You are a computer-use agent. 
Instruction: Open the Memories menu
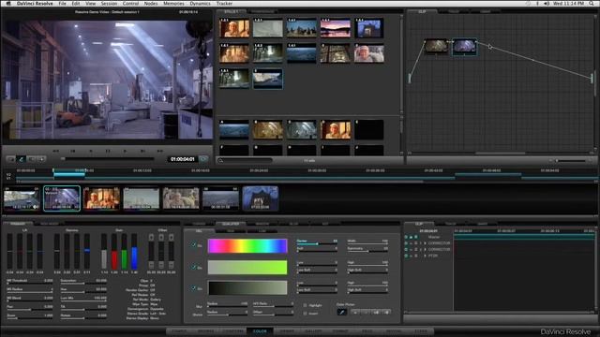click(x=173, y=4)
